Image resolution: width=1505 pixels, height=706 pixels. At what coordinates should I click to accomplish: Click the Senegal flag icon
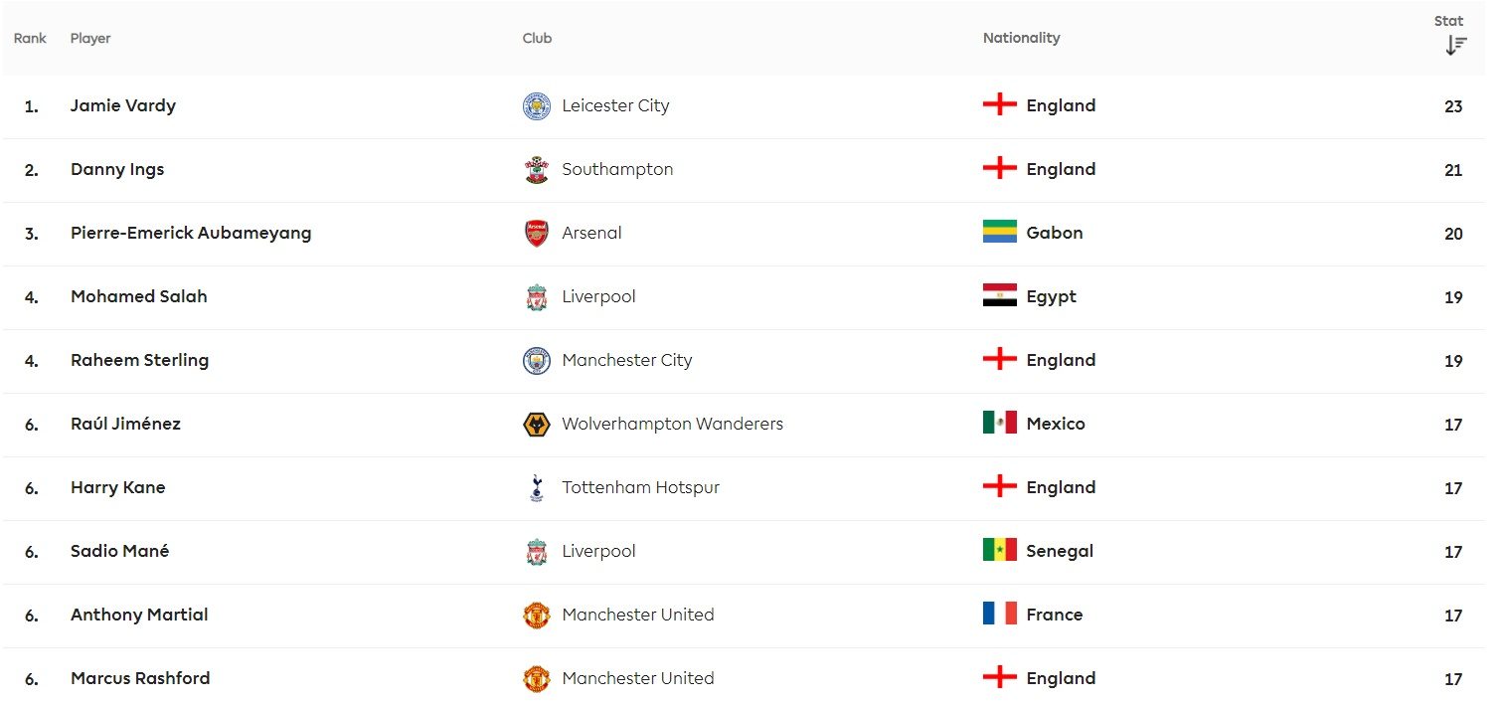click(x=999, y=551)
